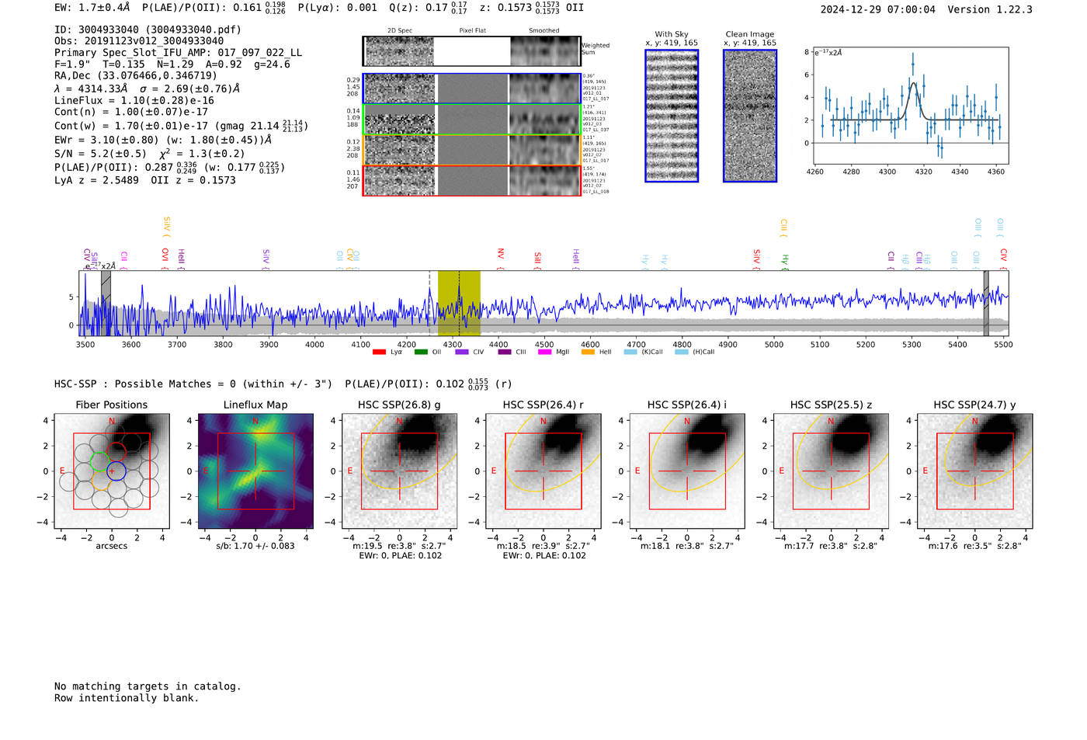Open the HSC SSP(26.8) g image
Viewport: 1087px width, 740px height.
(x=399, y=471)
